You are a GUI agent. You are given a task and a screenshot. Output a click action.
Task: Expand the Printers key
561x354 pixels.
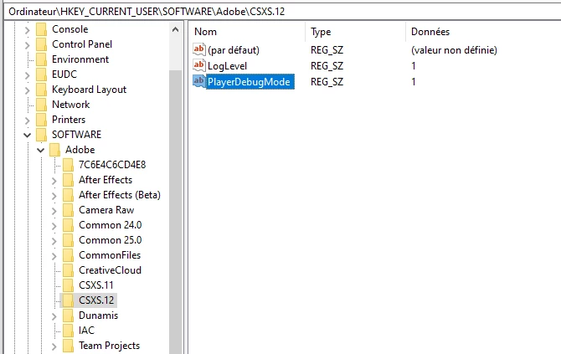tap(28, 121)
